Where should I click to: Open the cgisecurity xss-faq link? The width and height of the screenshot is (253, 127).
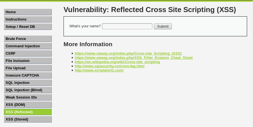pos(109,66)
